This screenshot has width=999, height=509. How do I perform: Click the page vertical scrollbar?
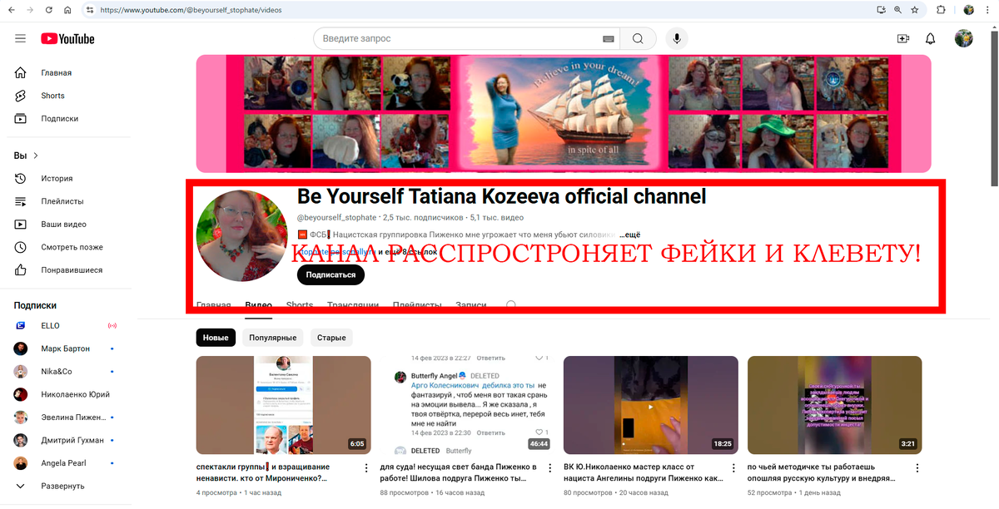pos(993,108)
